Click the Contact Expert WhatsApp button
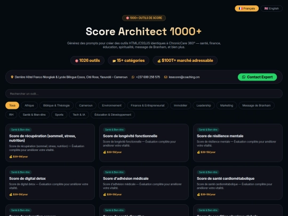This screenshot has height=216, width=288. point(257,77)
